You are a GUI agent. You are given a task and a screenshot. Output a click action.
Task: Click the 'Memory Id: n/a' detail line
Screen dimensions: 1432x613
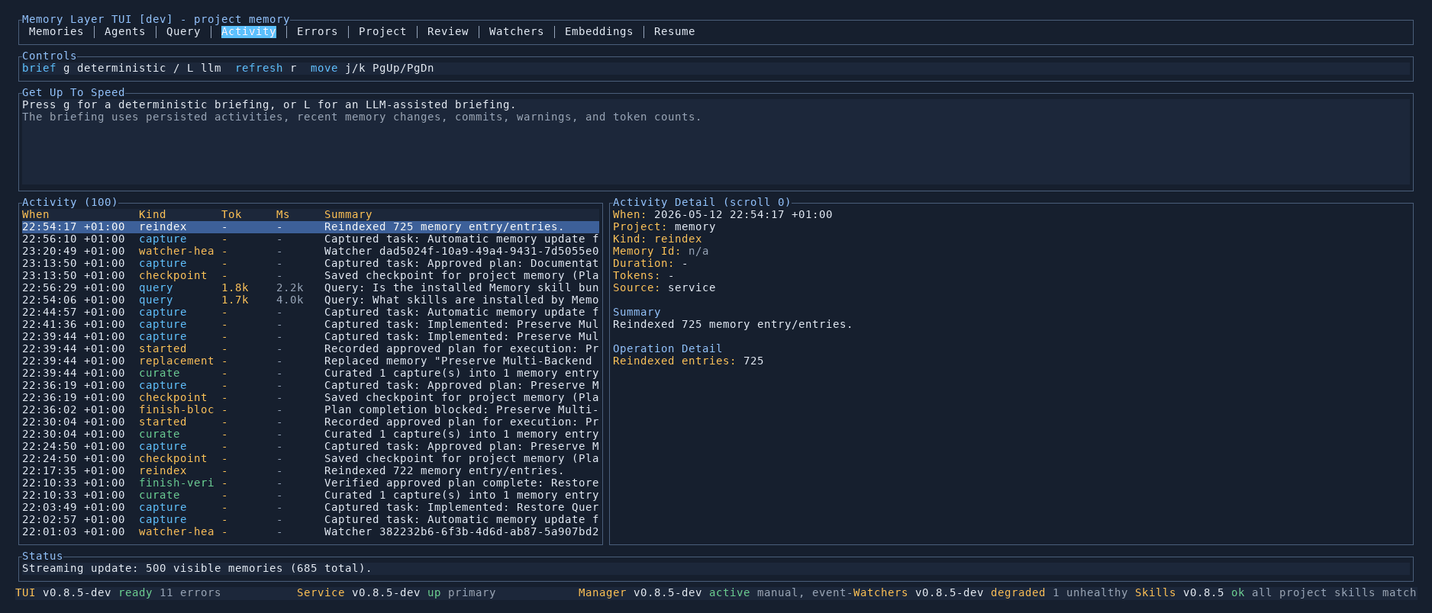661,252
